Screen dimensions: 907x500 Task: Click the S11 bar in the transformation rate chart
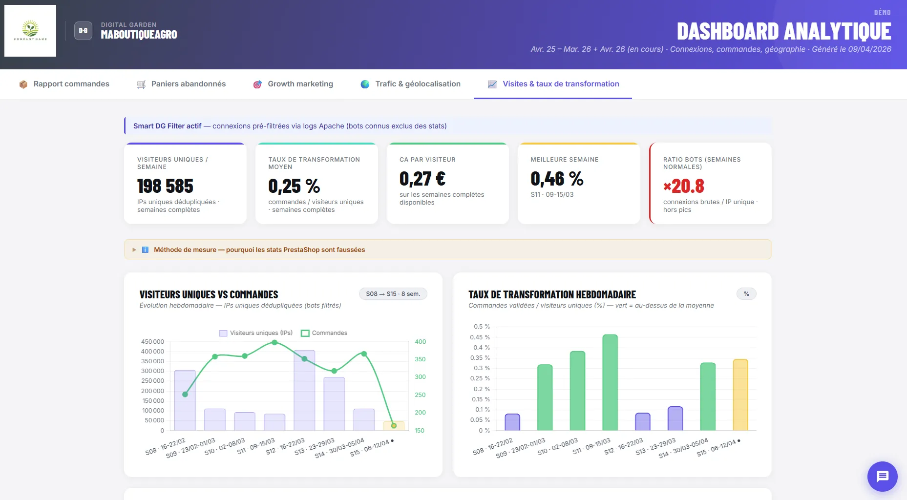coord(610,382)
